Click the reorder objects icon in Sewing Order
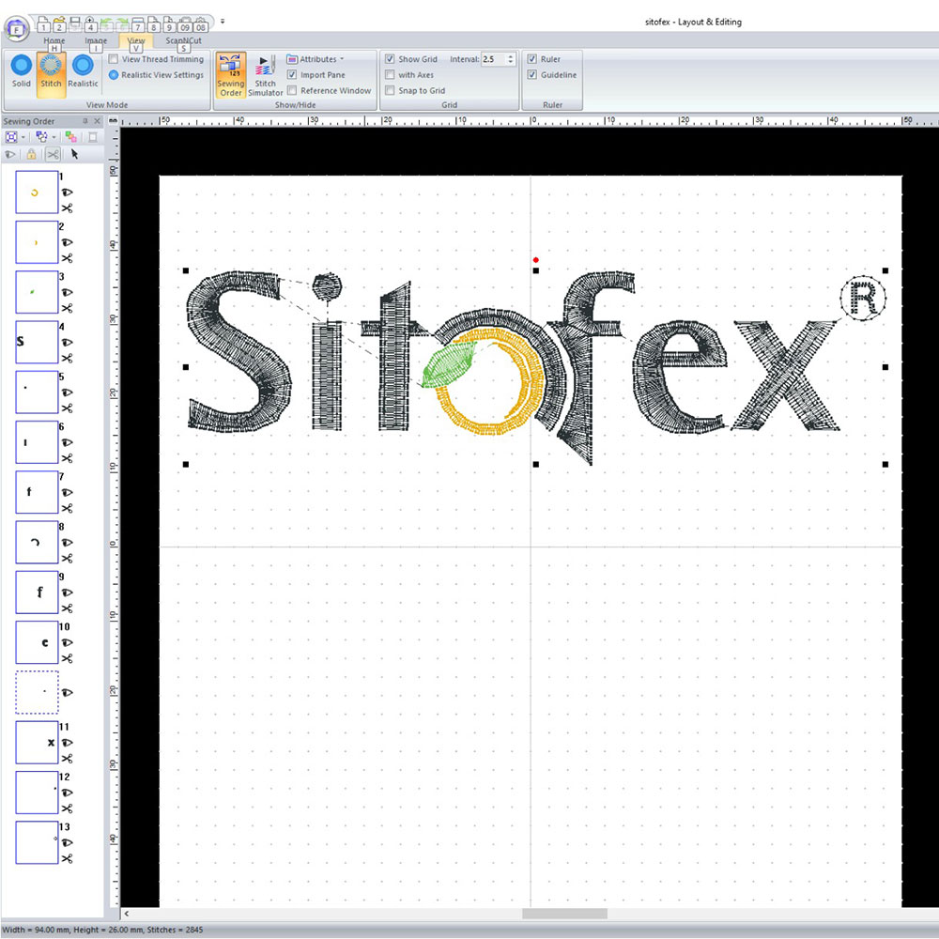939x939 pixels. point(41,137)
